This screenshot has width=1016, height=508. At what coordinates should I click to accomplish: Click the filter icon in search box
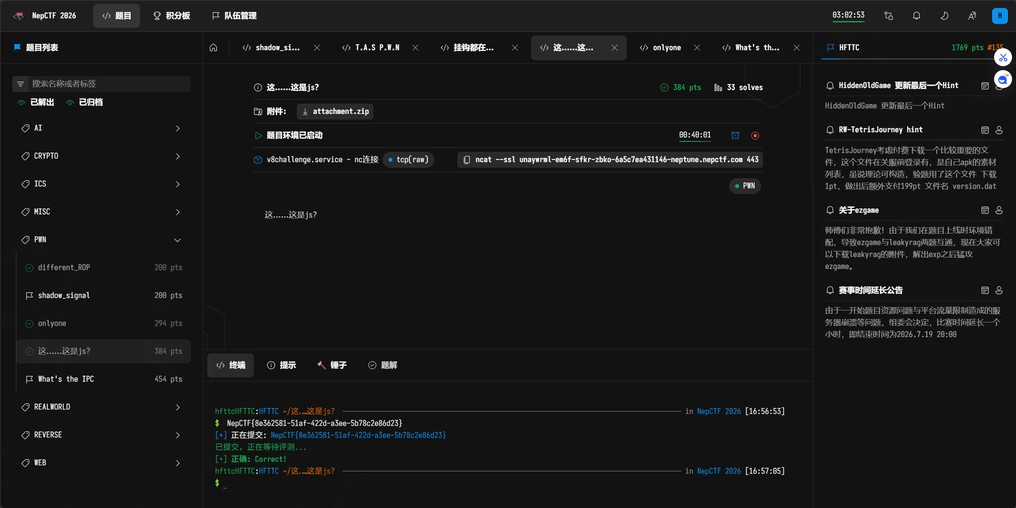pos(21,84)
